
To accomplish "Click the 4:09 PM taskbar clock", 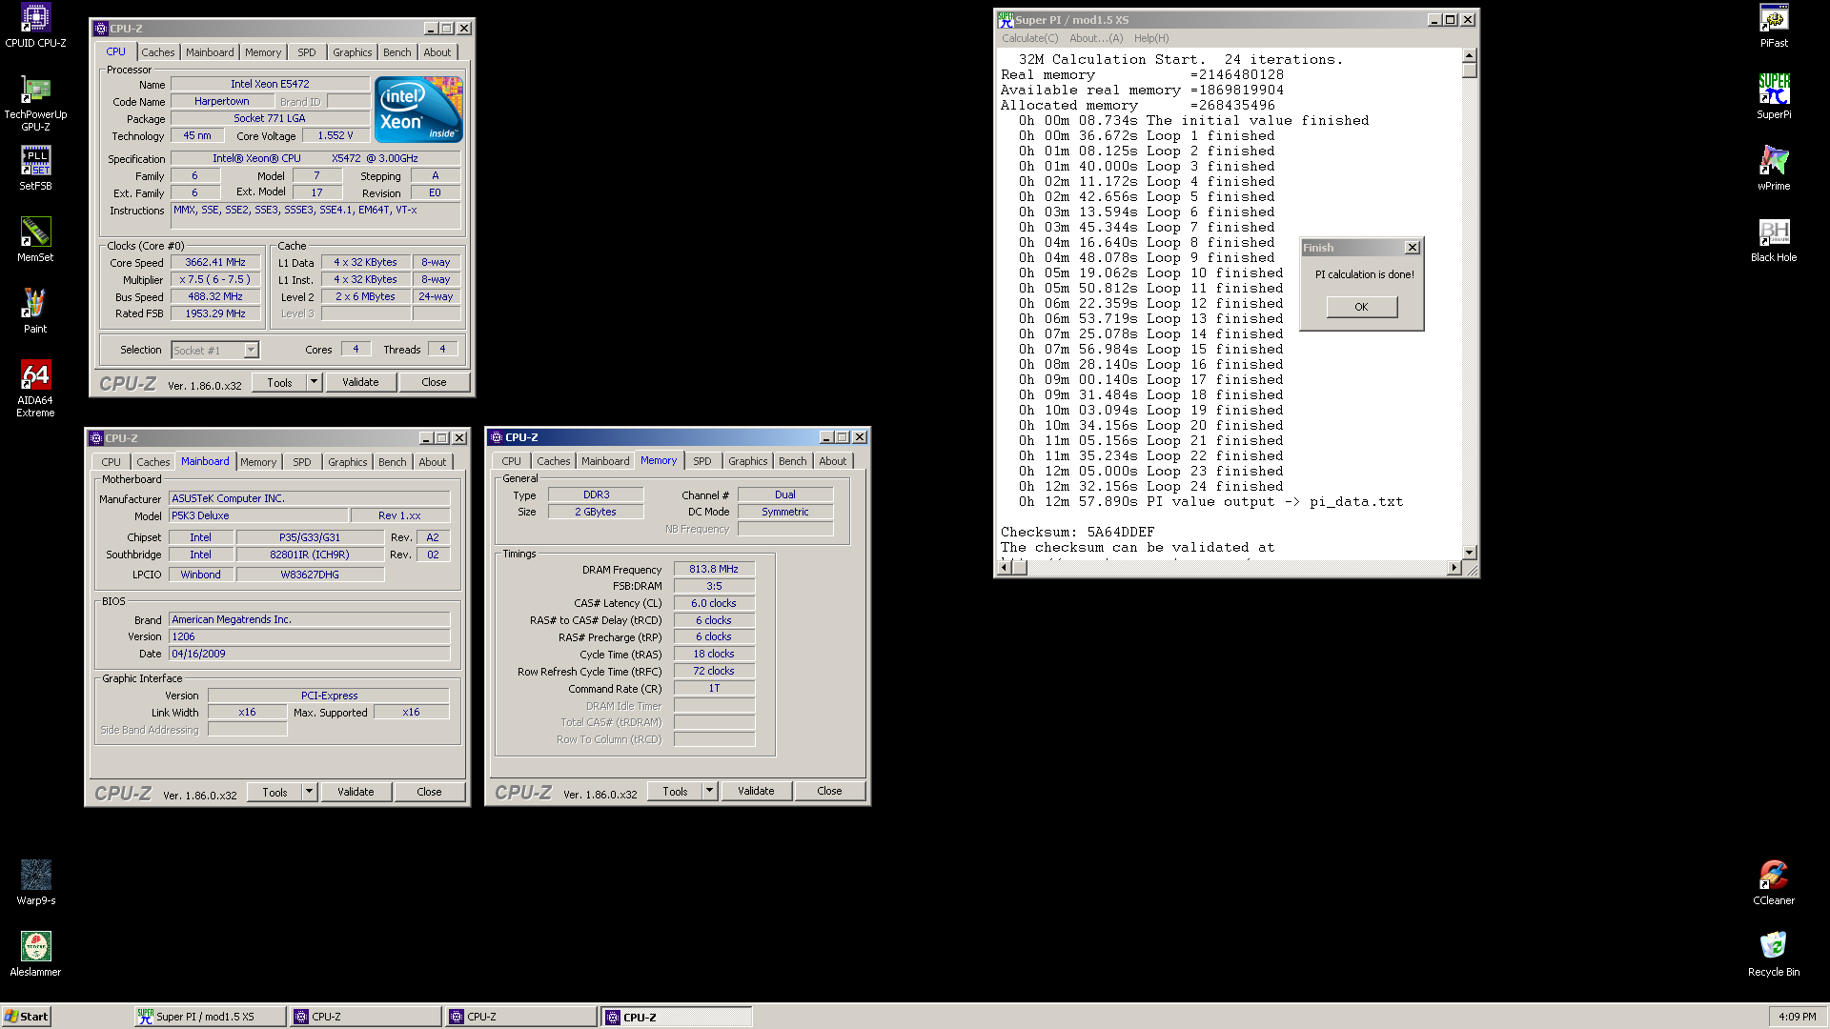I will tap(1798, 1017).
